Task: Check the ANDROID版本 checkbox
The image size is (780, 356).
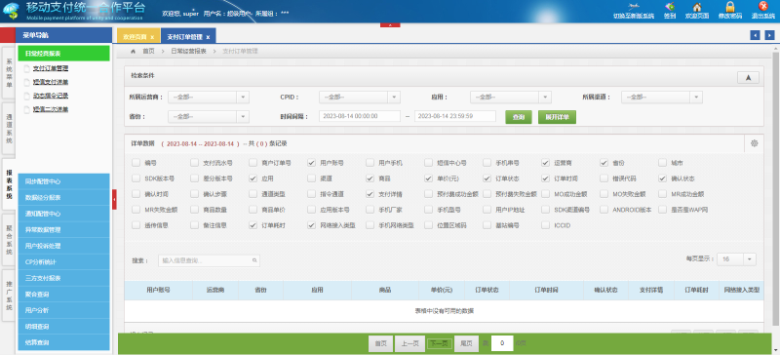Action: (604, 210)
